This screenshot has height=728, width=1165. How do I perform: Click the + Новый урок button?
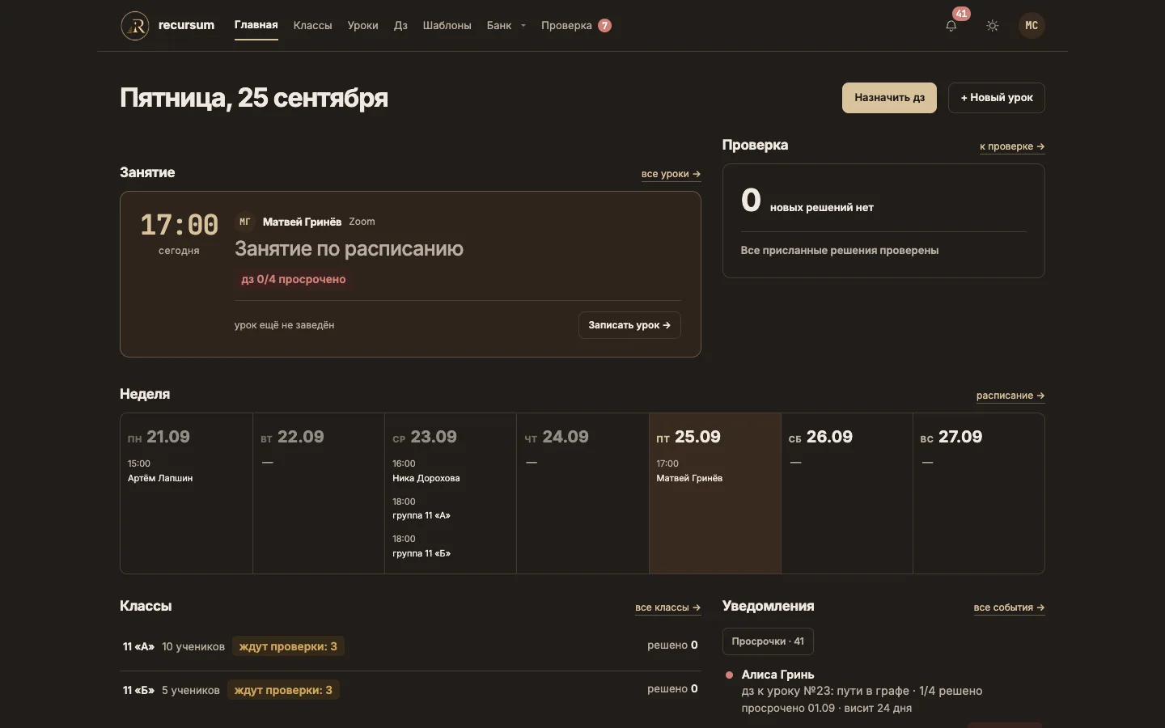click(997, 98)
